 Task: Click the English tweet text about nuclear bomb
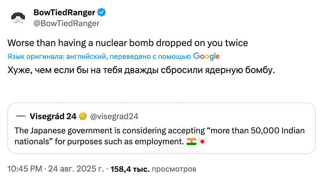[128, 43]
